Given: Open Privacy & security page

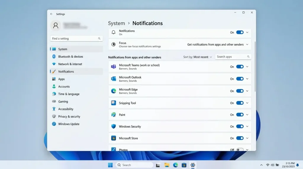Looking at the screenshot, I should tap(77, 116).
